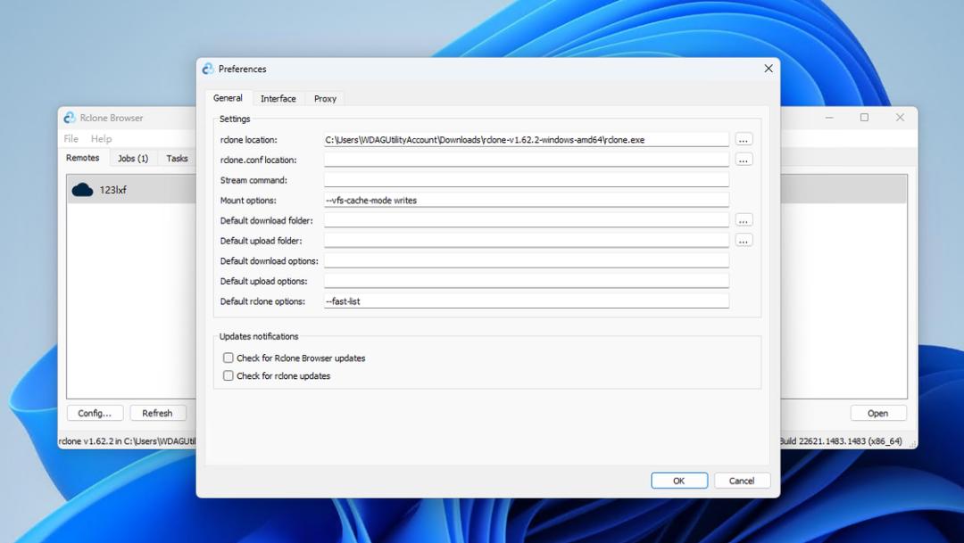Close the Preferences dialog
The width and height of the screenshot is (964, 543).
[768, 68]
